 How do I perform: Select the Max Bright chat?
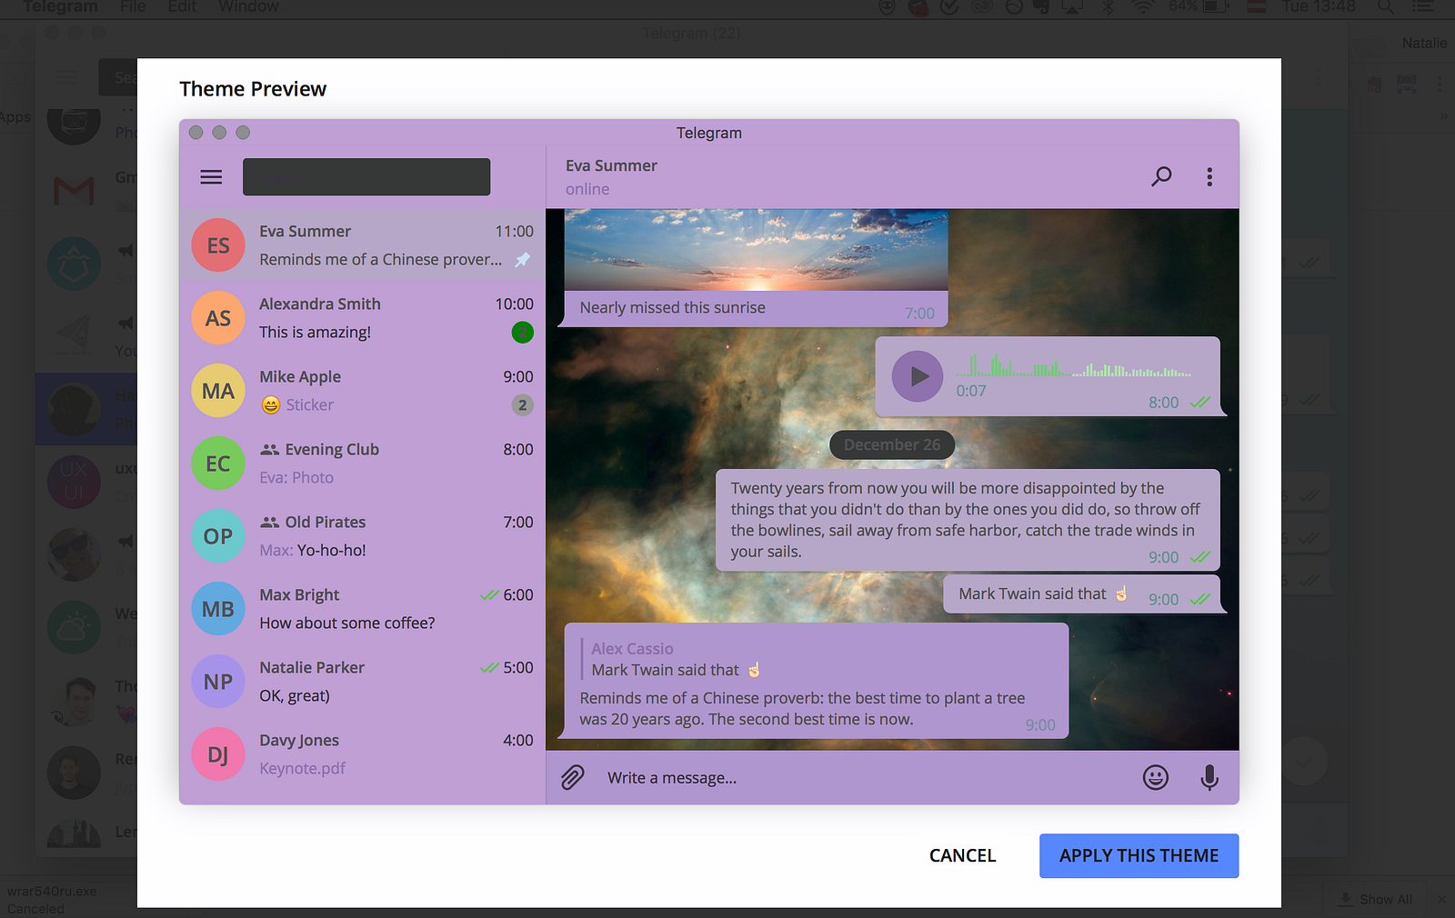[x=363, y=609]
